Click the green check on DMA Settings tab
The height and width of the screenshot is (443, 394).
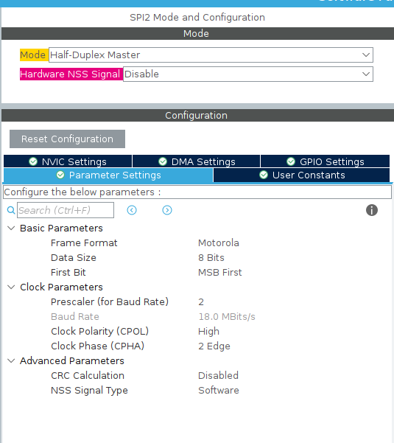pyautogui.click(x=163, y=161)
